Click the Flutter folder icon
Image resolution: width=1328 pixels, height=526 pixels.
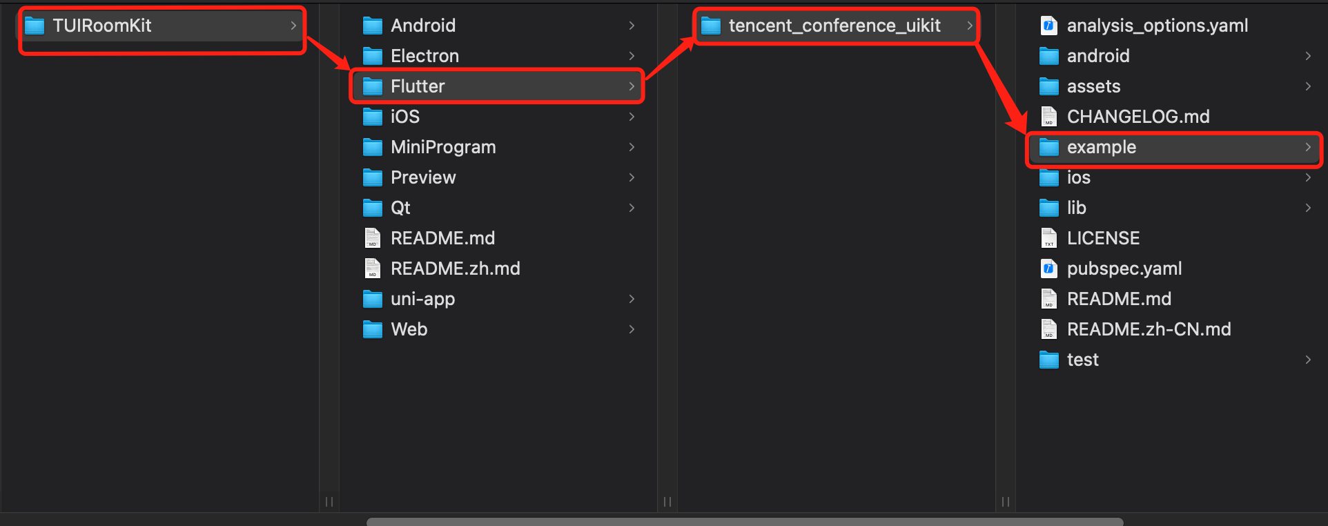click(x=373, y=86)
